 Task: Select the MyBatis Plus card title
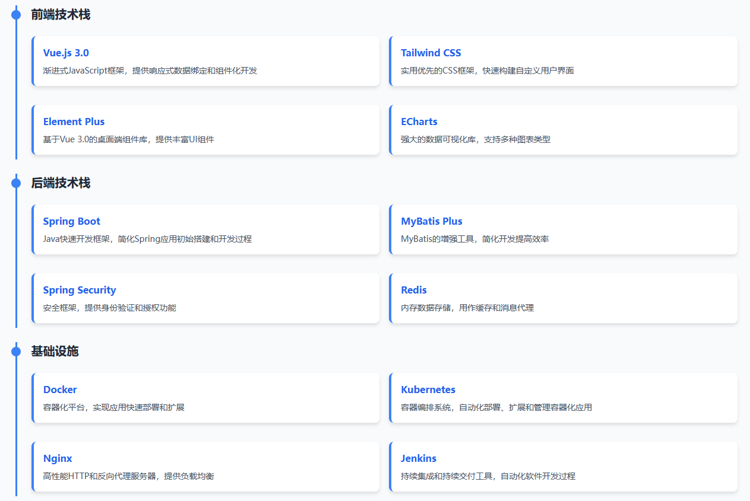tap(431, 221)
